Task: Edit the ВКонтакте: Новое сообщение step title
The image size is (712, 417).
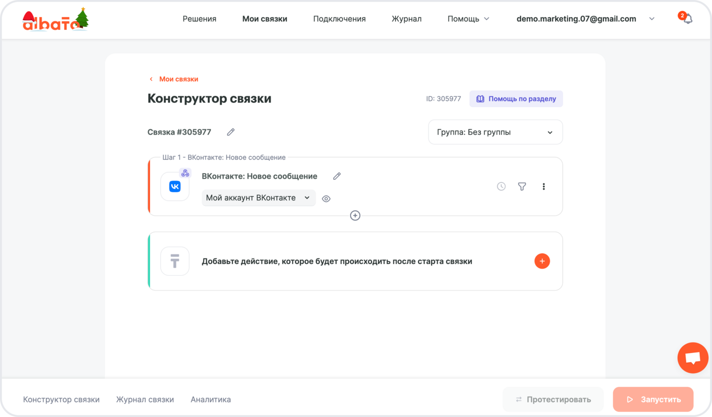Action: 337,176
